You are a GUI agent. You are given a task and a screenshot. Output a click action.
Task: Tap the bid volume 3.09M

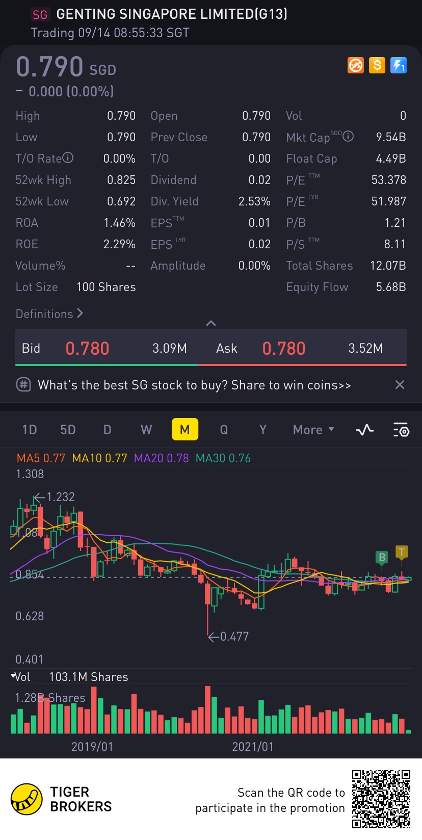coord(170,349)
